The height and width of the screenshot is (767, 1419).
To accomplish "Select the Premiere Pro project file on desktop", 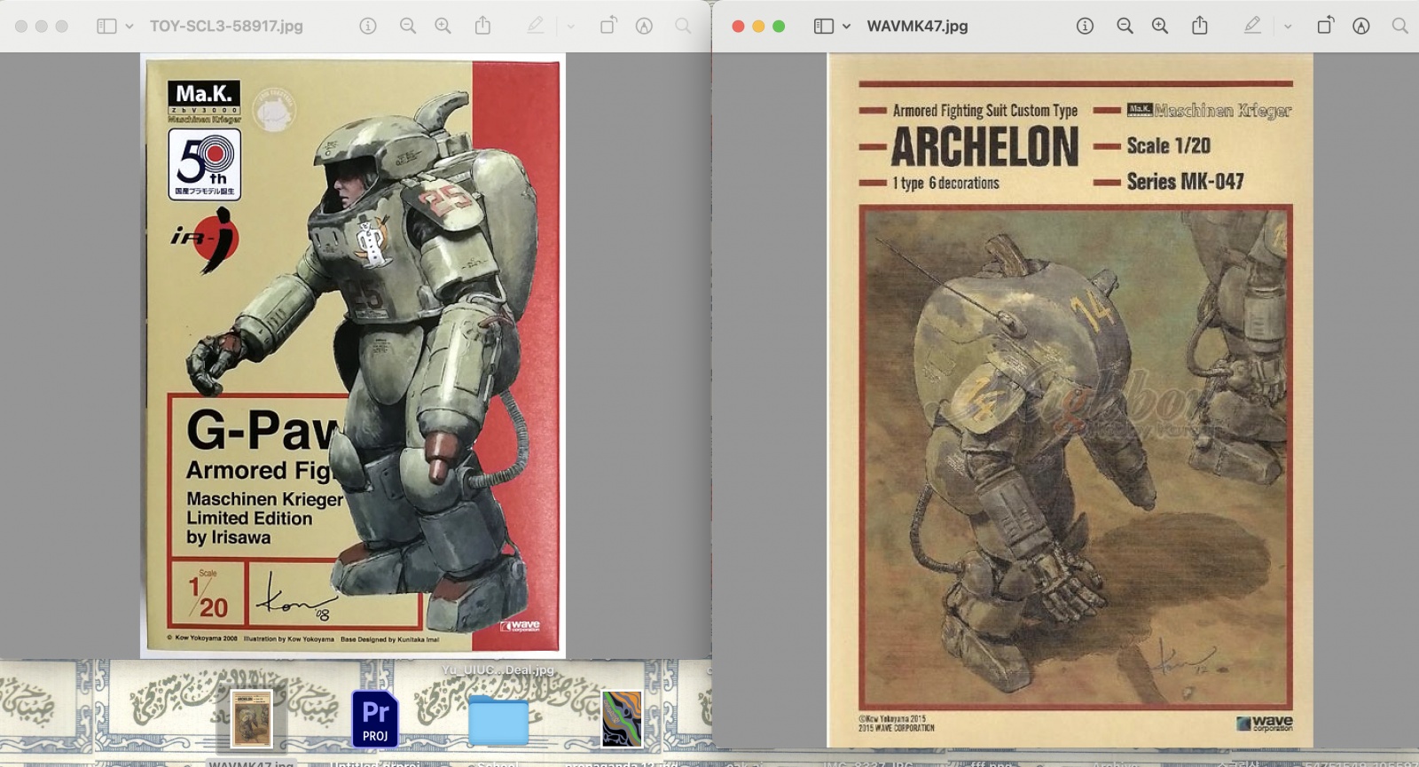I will 375,718.
